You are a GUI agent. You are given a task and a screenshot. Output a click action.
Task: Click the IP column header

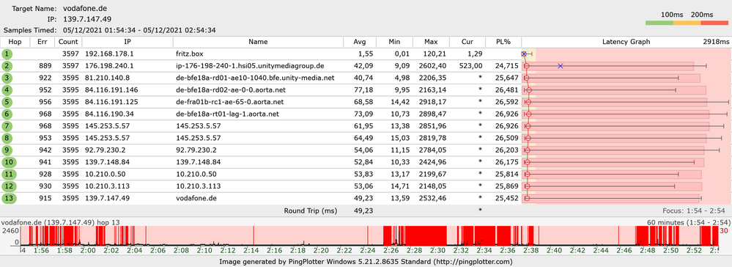point(127,42)
